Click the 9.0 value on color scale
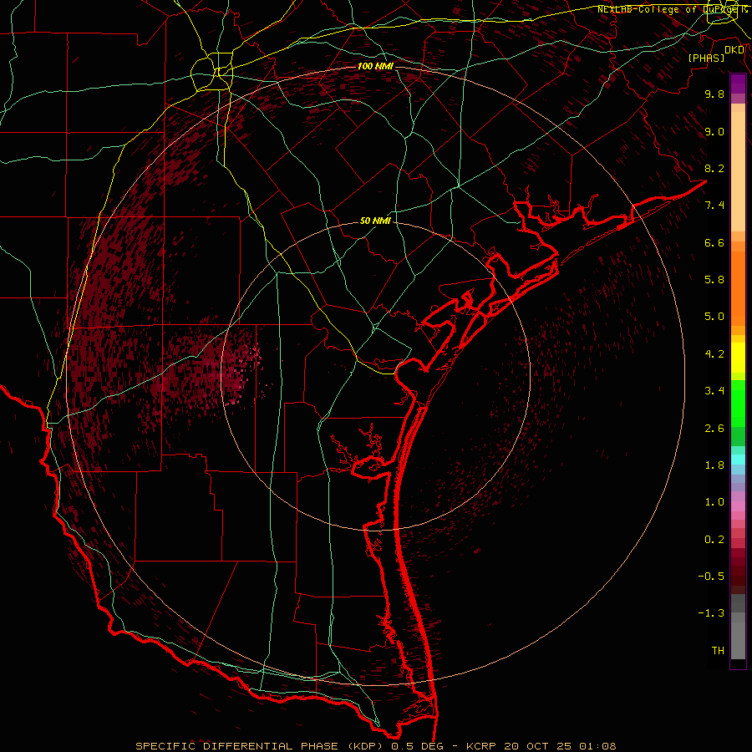The width and height of the screenshot is (752, 752). point(714,131)
